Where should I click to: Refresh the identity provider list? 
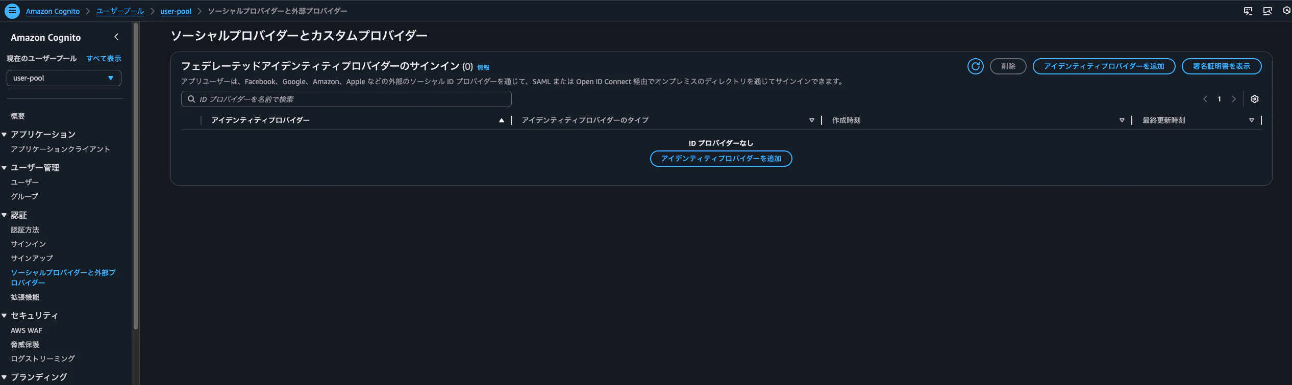tap(975, 66)
